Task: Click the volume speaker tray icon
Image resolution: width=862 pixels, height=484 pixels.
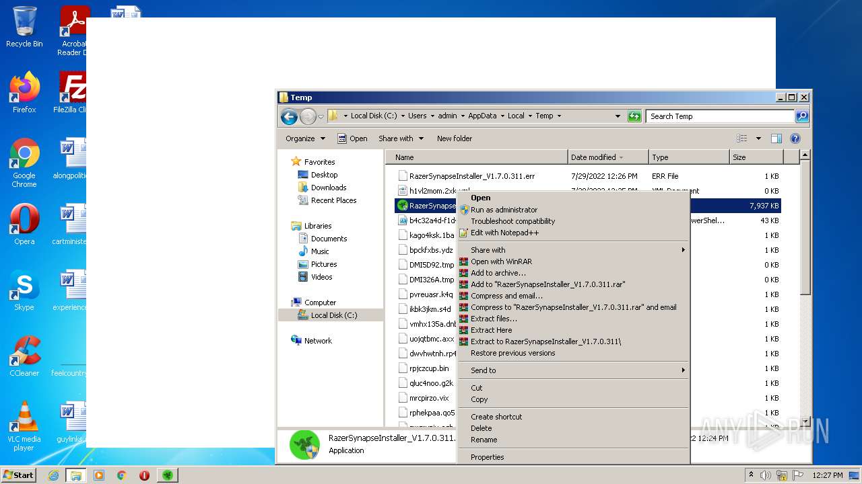Action: point(766,475)
